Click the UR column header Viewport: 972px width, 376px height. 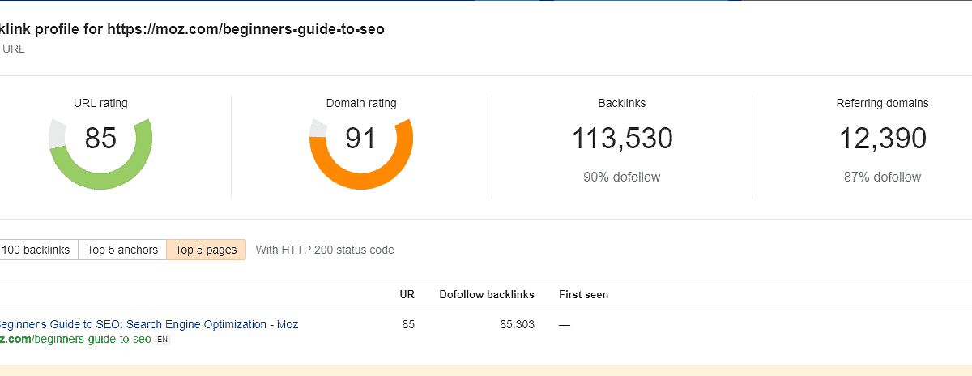407,294
